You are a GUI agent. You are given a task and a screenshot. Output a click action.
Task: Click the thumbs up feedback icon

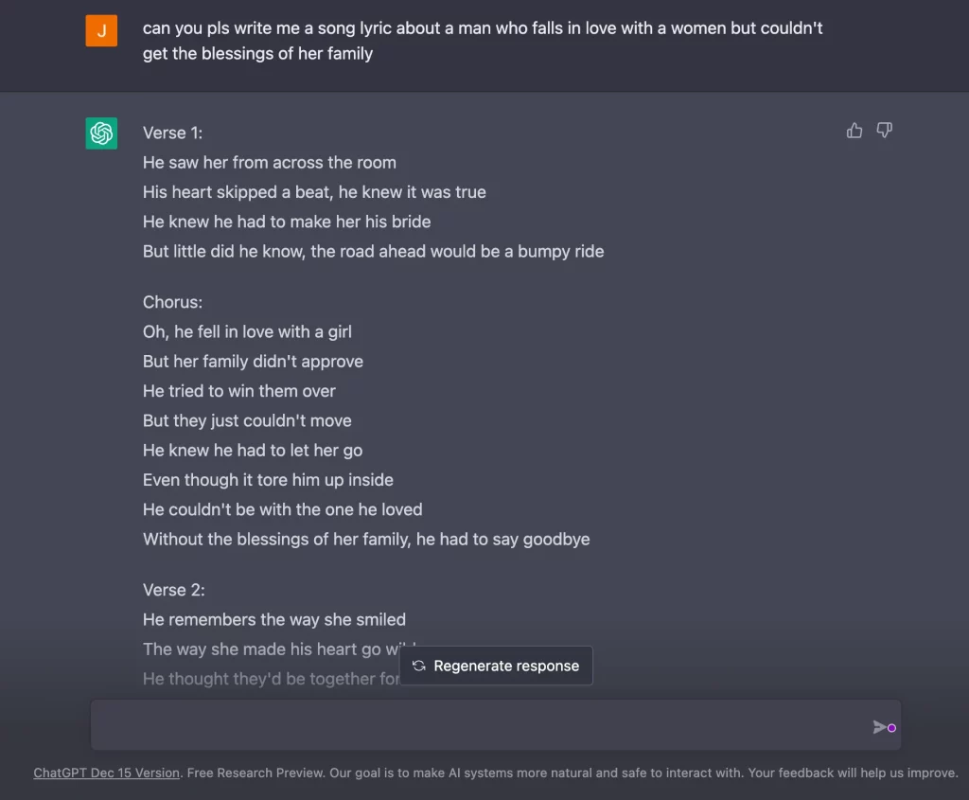[x=854, y=131]
